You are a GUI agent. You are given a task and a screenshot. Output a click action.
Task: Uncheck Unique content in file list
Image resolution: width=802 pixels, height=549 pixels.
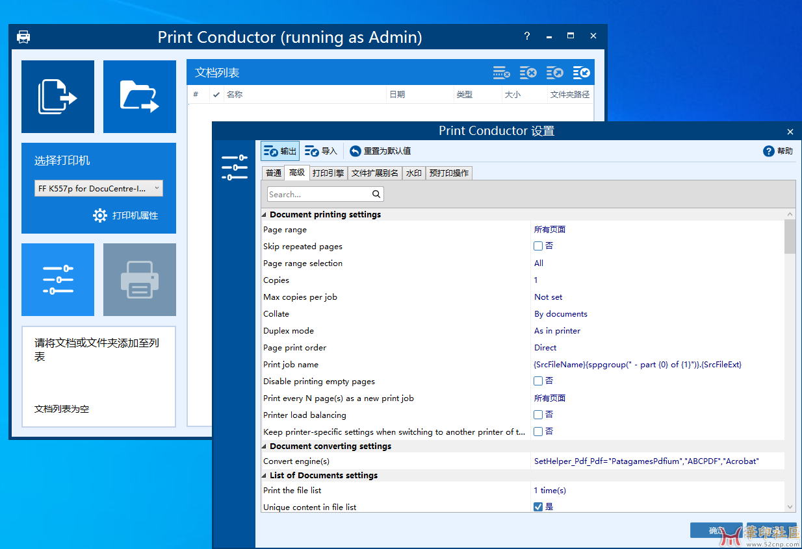point(538,507)
